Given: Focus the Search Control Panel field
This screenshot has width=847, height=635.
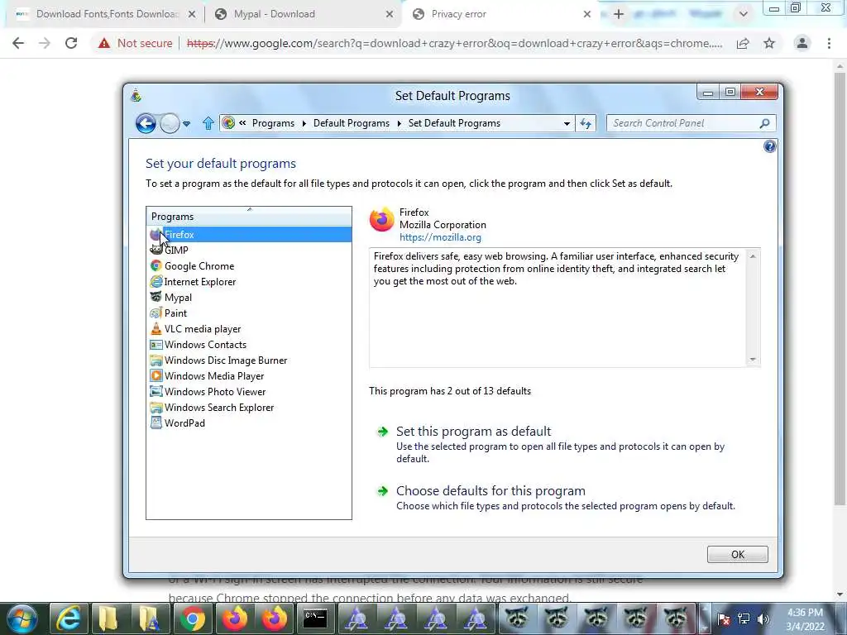Looking at the screenshot, I should [682, 123].
